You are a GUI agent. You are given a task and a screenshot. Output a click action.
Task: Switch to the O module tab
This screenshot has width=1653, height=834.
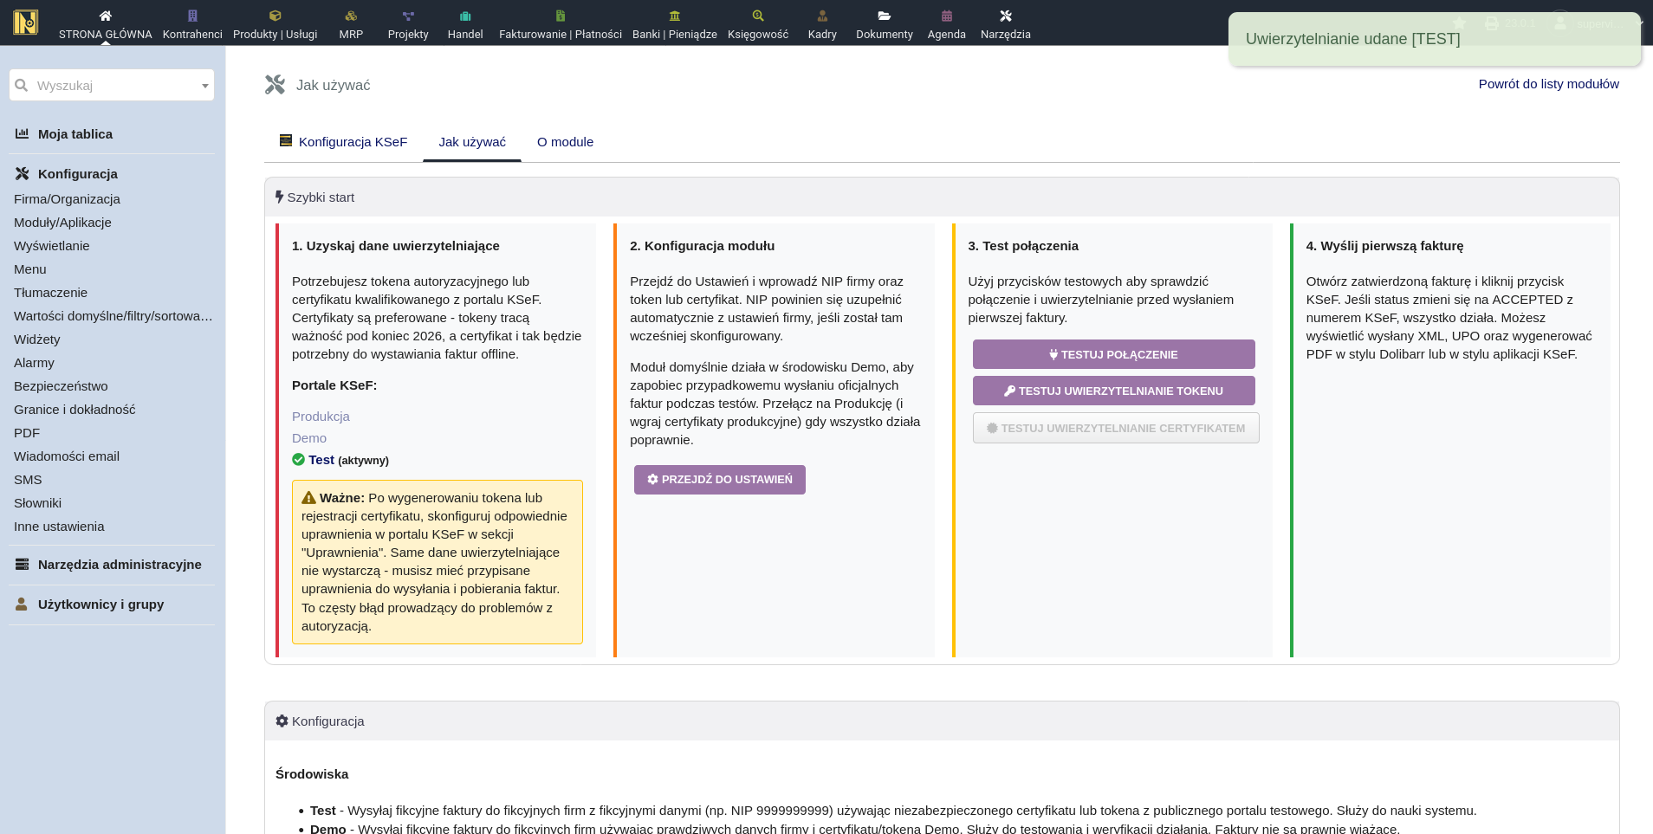click(565, 142)
